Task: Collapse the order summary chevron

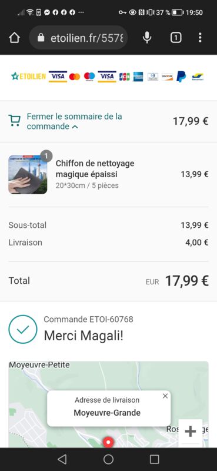Action: [x=75, y=127]
